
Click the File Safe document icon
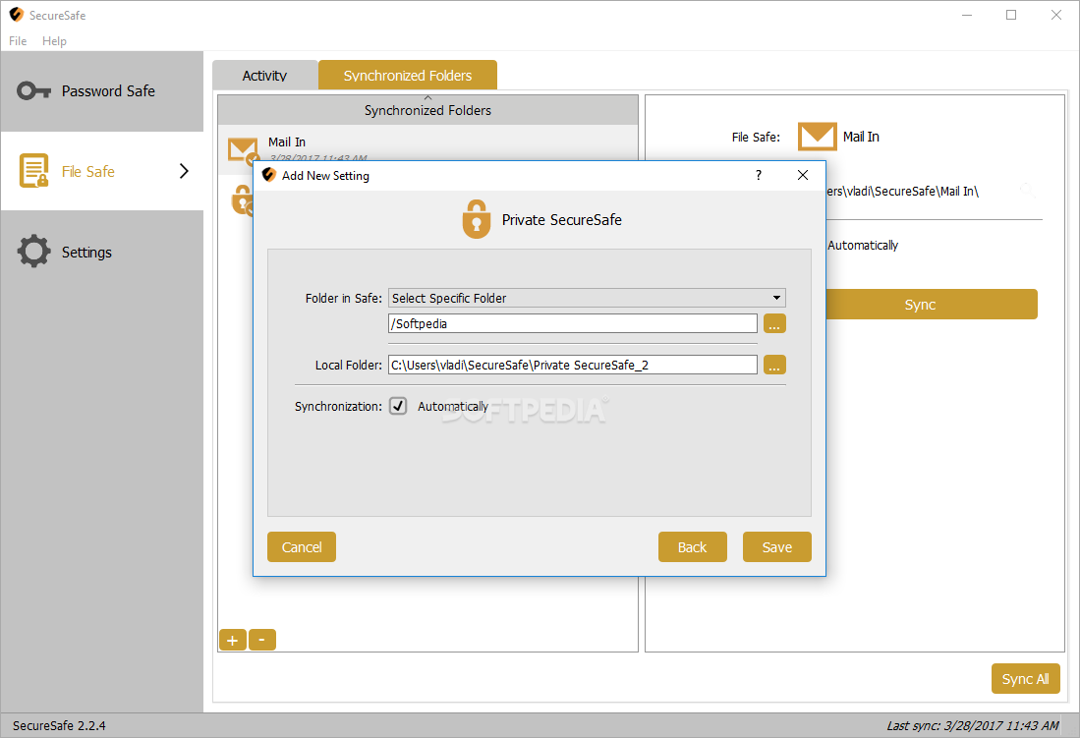33,171
